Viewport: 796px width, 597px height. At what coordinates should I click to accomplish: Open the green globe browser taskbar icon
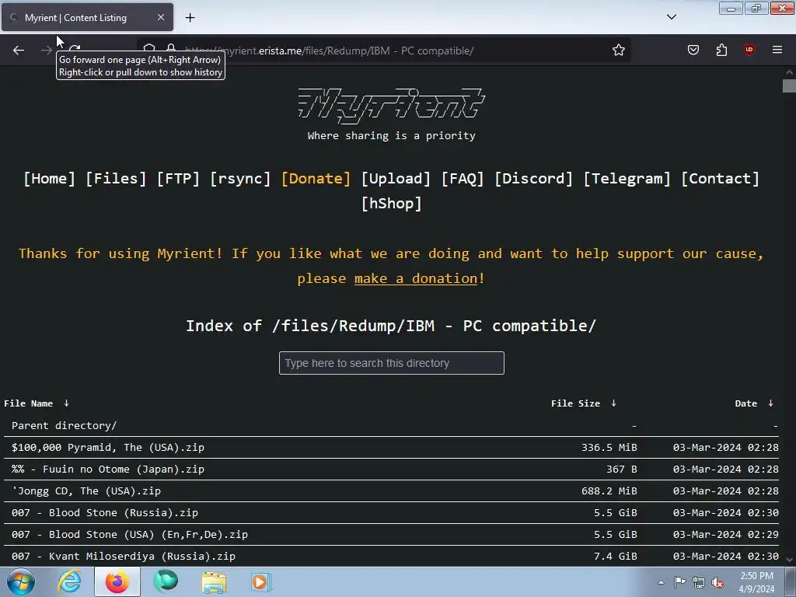click(x=166, y=581)
